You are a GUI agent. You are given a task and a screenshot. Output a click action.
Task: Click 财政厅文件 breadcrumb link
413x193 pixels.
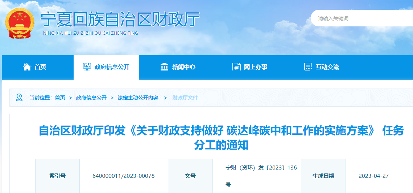[x=185, y=98]
